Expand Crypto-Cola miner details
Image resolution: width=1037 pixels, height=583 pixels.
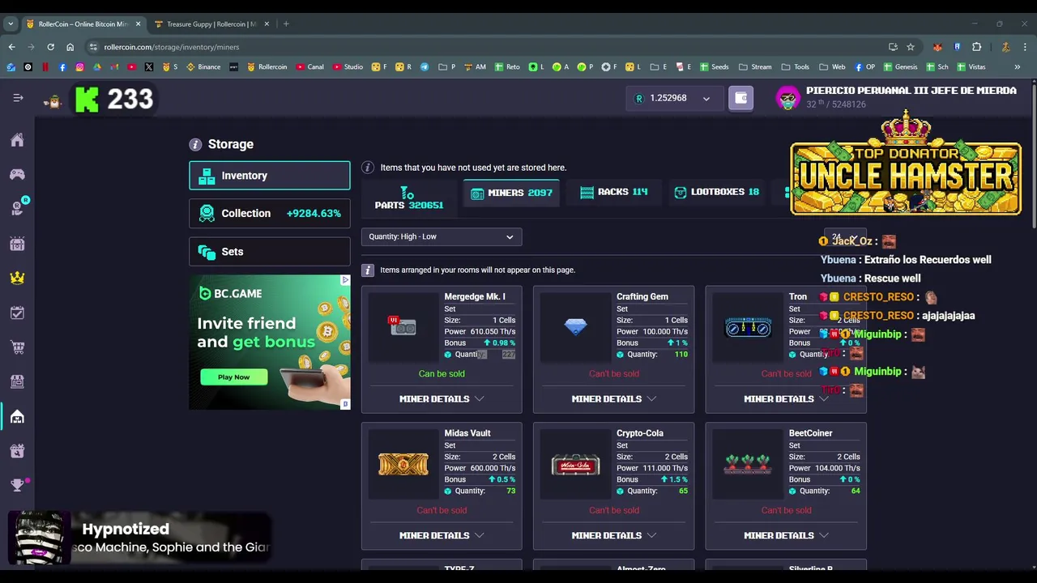[613, 535]
